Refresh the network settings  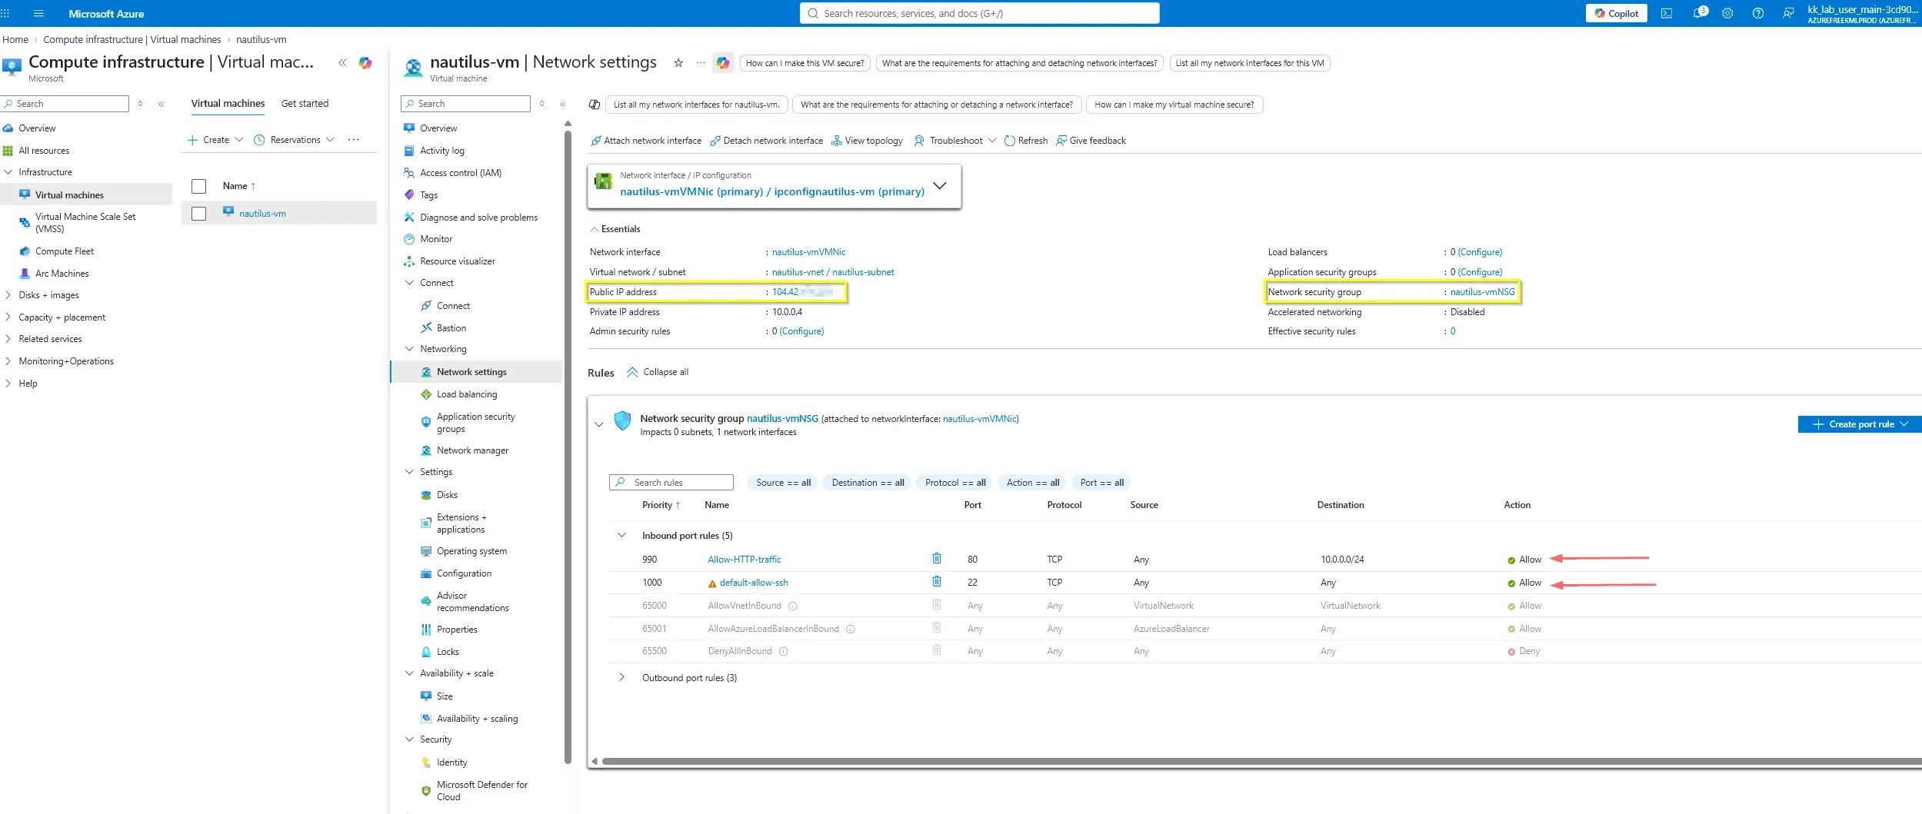point(1026,141)
